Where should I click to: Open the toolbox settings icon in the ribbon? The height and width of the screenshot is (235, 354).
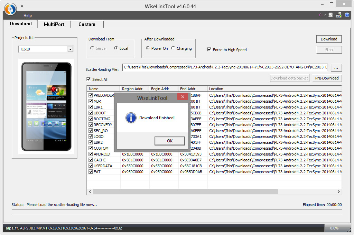click(x=339, y=15)
